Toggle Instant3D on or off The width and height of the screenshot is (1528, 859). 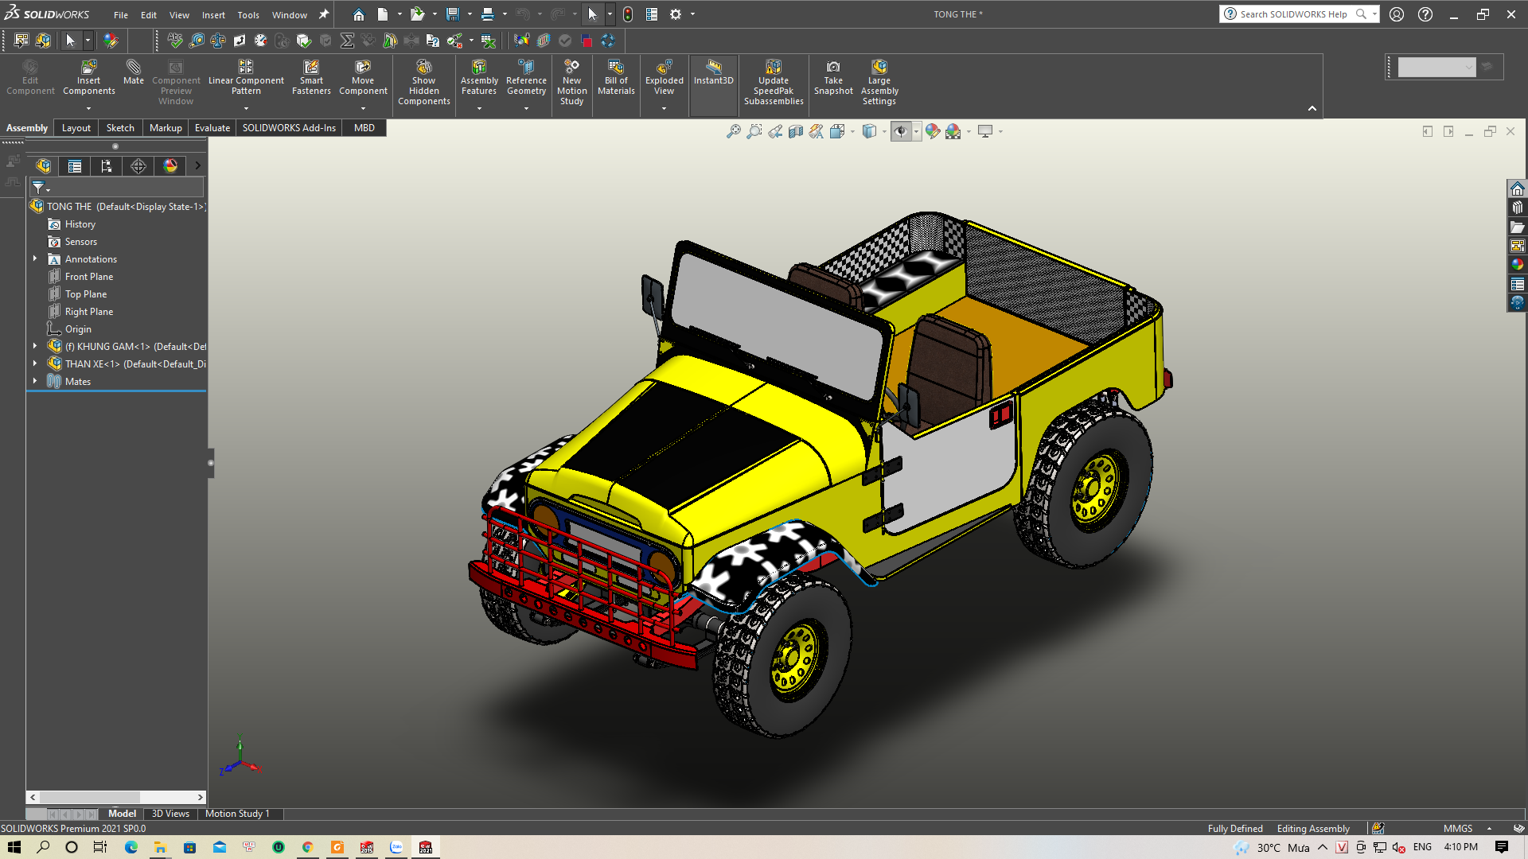pyautogui.click(x=713, y=76)
